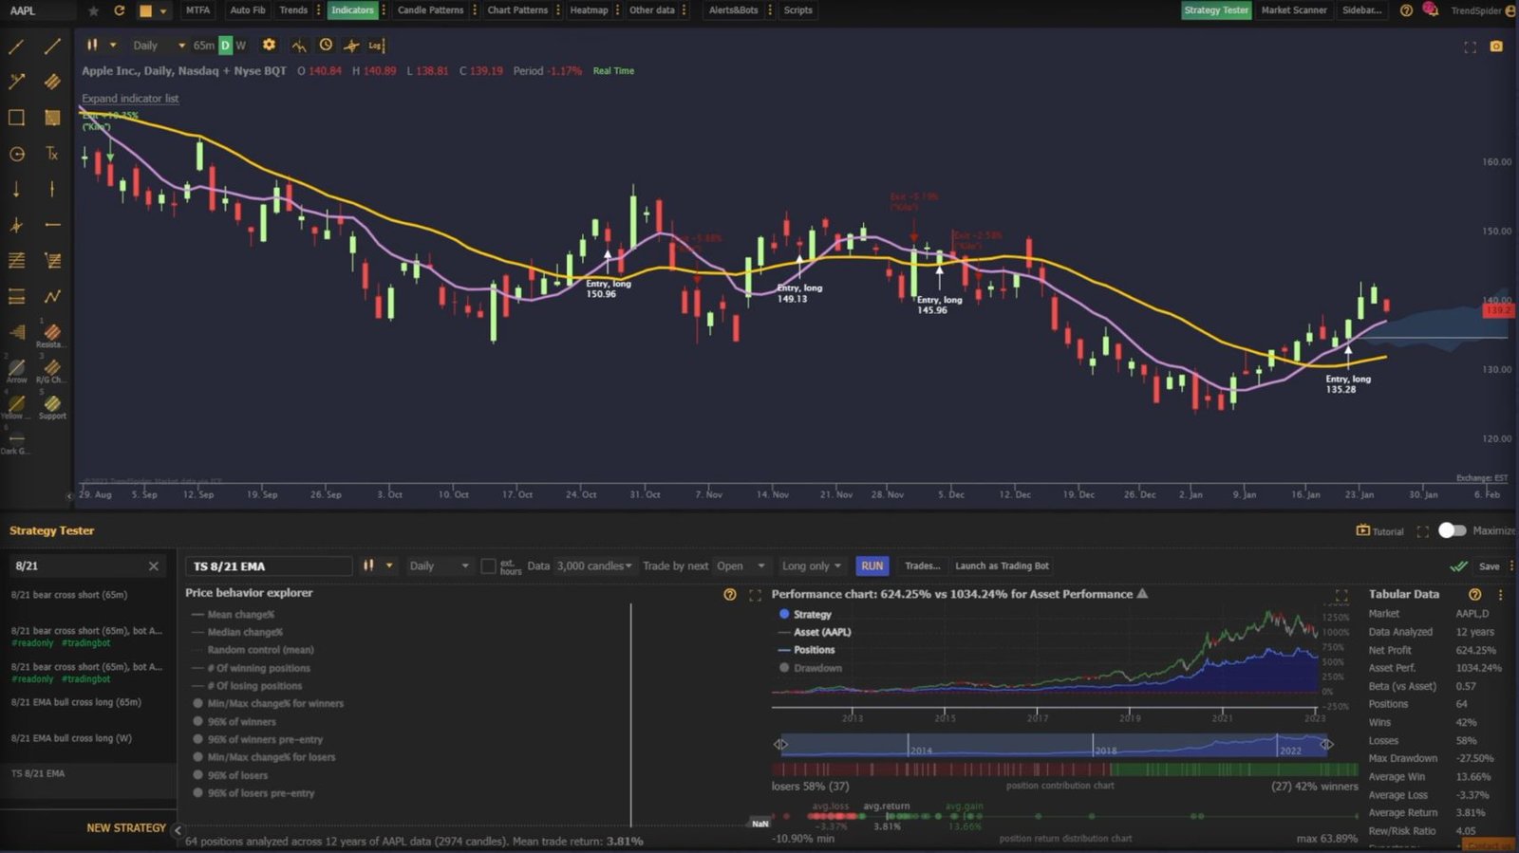The width and height of the screenshot is (1519, 853).
Task: Open the chart Daily timeframe dropdown
Action: pyautogui.click(x=159, y=46)
